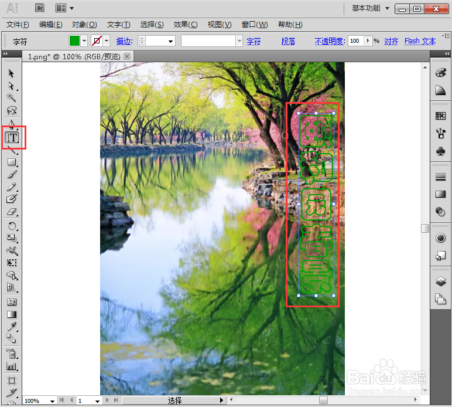The width and height of the screenshot is (452, 407).
Task: Open the Graphic Styles panel
Action: pyautogui.click(x=440, y=256)
